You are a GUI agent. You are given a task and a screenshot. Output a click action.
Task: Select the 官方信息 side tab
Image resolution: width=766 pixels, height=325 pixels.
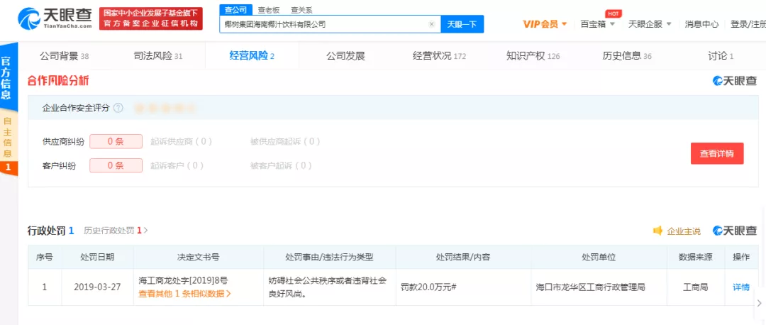click(x=7, y=77)
